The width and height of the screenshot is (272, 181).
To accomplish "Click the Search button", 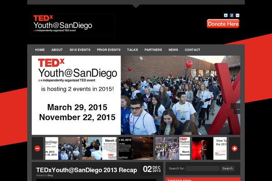I will coord(228,168).
